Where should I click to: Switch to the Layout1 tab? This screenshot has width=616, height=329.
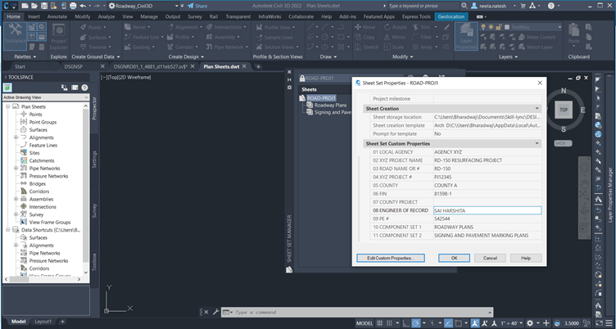(43, 322)
